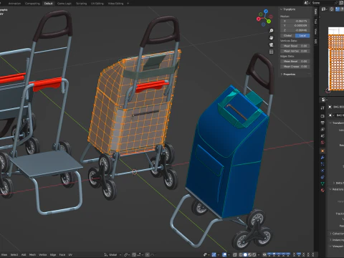Open the Compositing workspace tab
The image size is (344, 258).
pos(32,4)
